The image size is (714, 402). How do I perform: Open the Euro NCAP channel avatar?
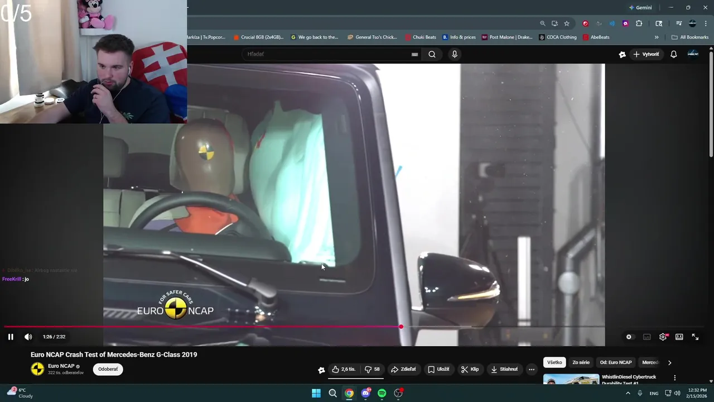click(x=37, y=369)
